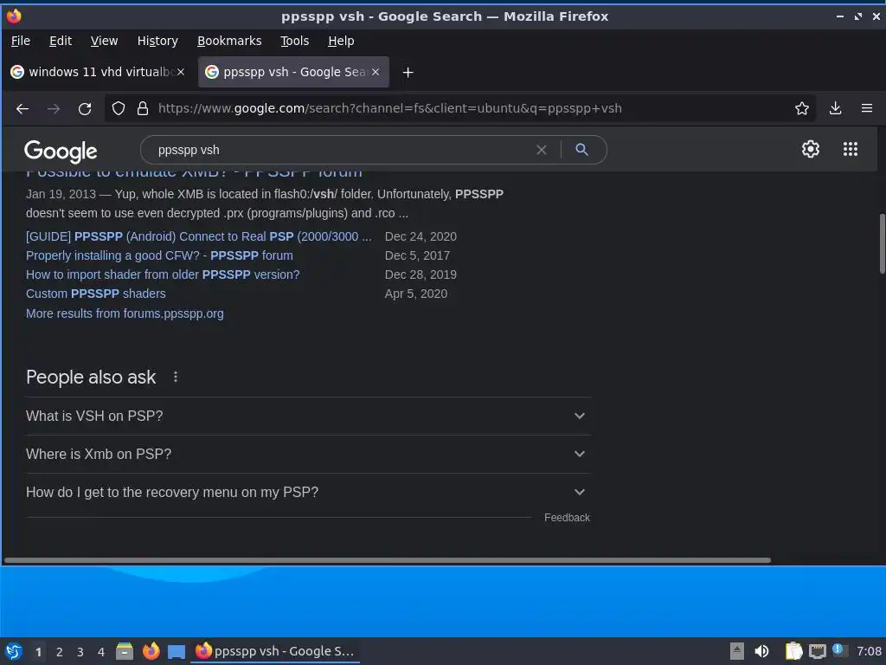The width and height of the screenshot is (886, 665).
Task: Click the 'Dec 24, 2020' date text
Action: pos(421,236)
